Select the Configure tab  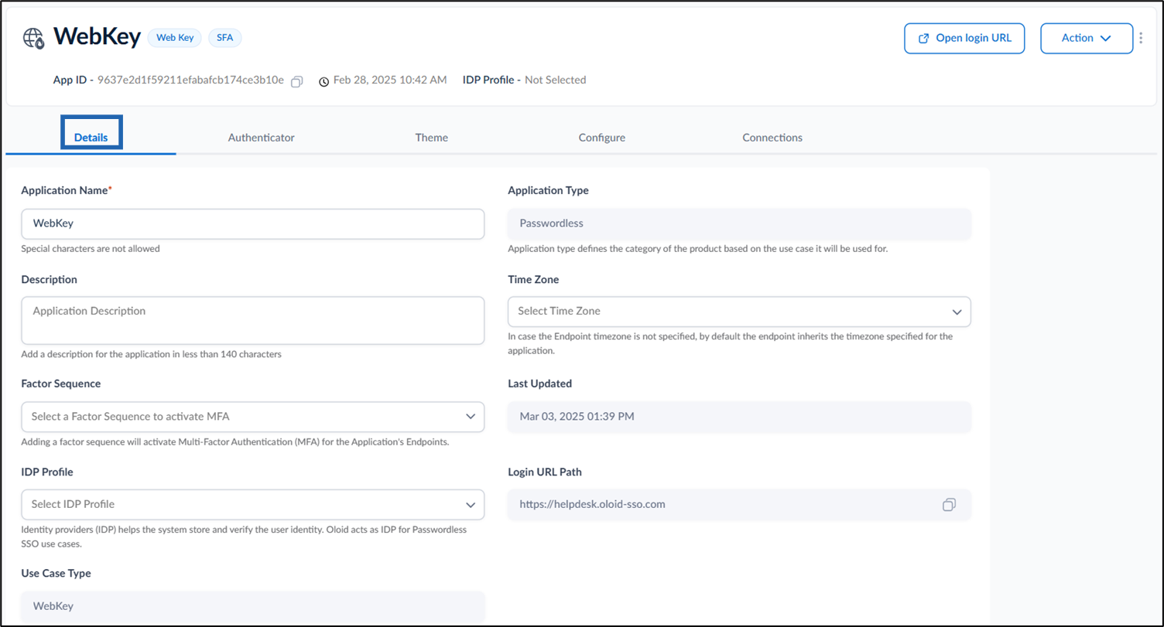coord(602,138)
